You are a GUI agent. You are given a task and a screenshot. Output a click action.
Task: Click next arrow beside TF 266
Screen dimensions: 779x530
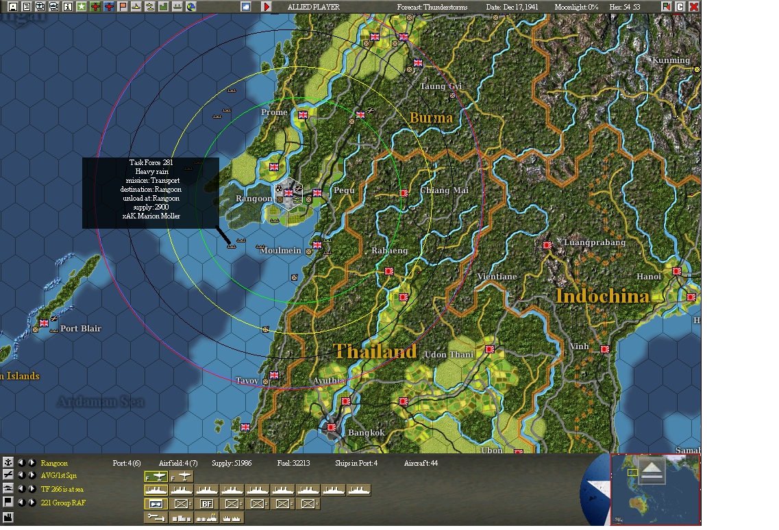[x=32, y=489]
